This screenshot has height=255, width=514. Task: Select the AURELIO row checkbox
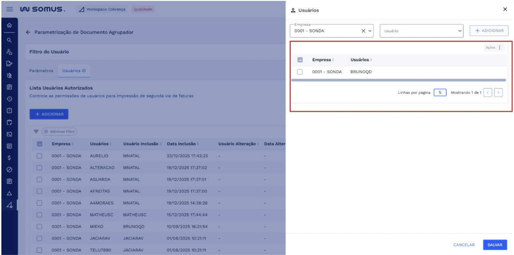click(39, 156)
